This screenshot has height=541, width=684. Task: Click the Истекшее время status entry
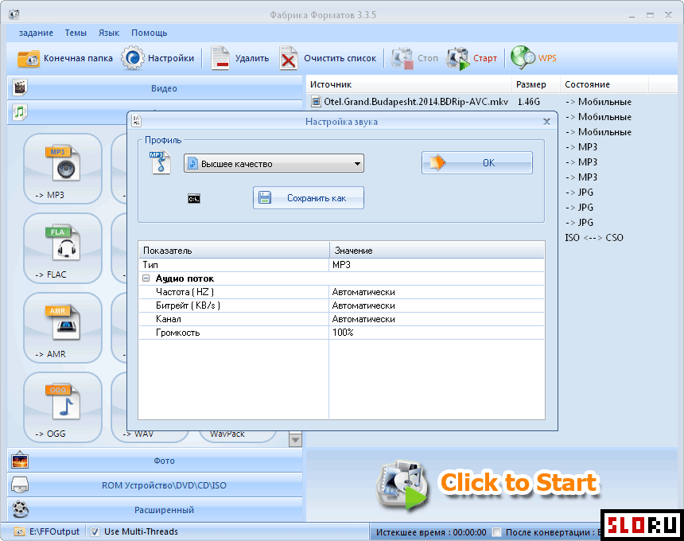pos(431,532)
